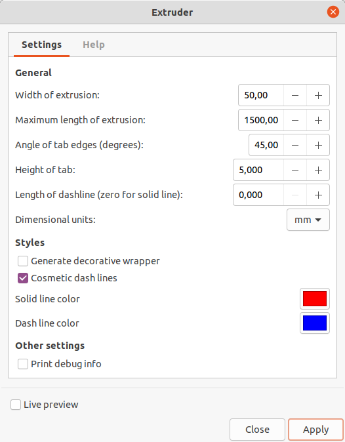The width and height of the screenshot is (345, 442).
Task: Enable Generate decorative wrapper checkbox
Action: pos(23,261)
